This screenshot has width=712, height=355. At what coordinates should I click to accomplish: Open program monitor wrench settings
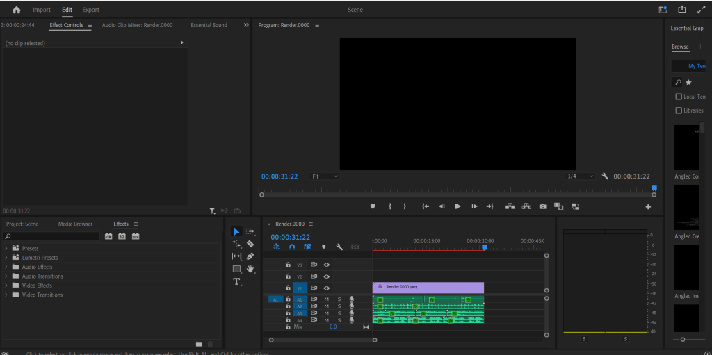[x=605, y=176]
